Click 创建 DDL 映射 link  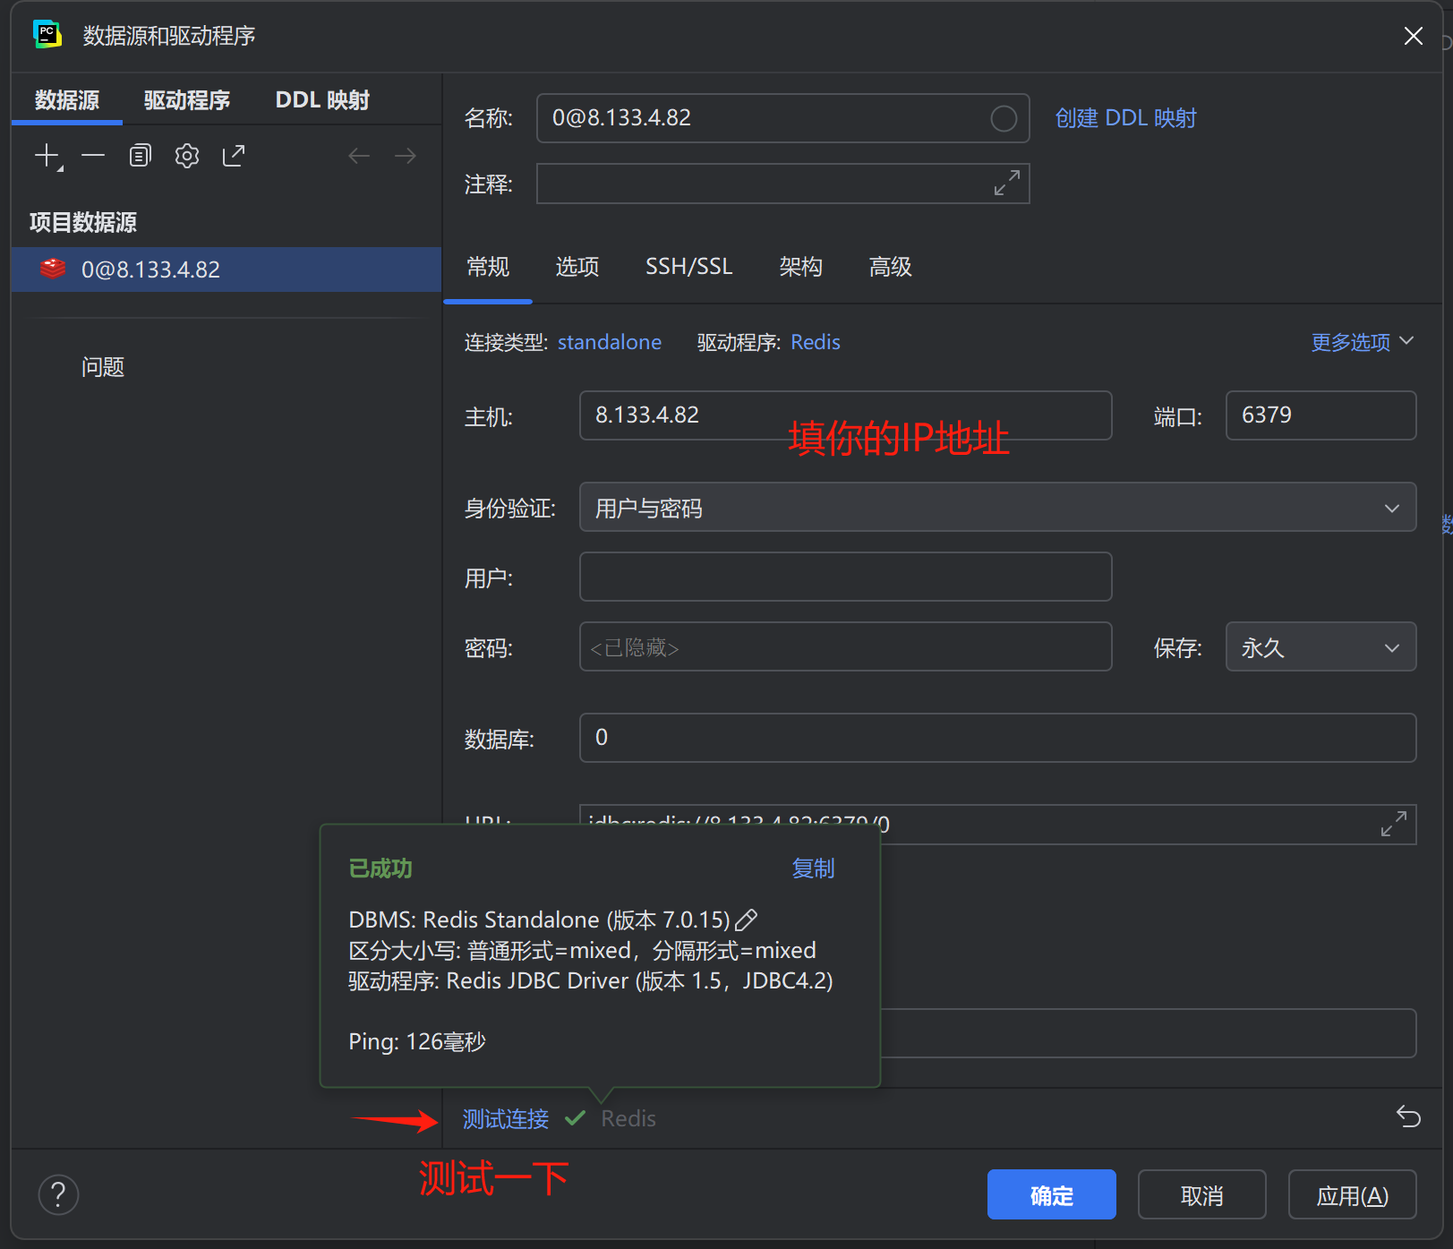coord(1126,118)
